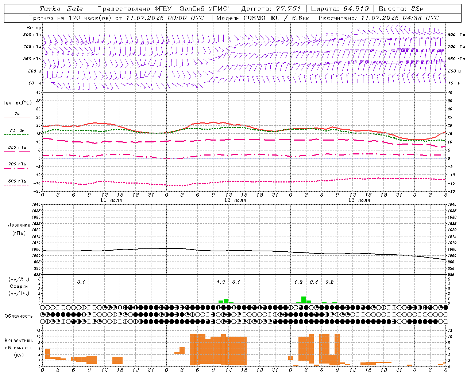Select the 850 гПа temperature legend entry

pyautogui.click(x=17, y=147)
